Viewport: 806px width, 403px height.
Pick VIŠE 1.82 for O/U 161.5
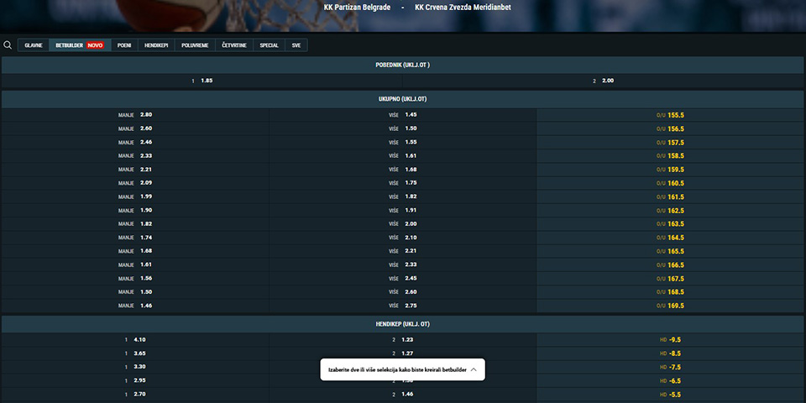(x=402, y=196)
